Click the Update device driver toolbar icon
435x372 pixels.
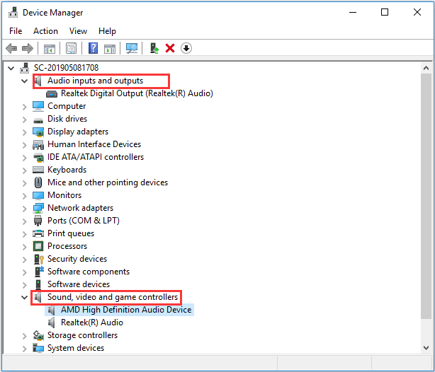point(154,48)
